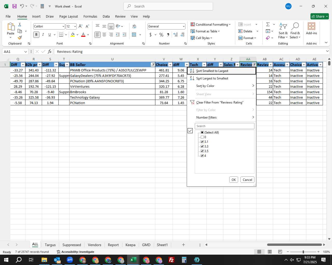Uncheck the 4 filter checkbox

(202, 156)
